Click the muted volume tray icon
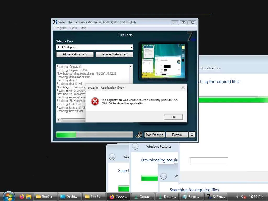 pyautogui.click(x=243, y=197)
